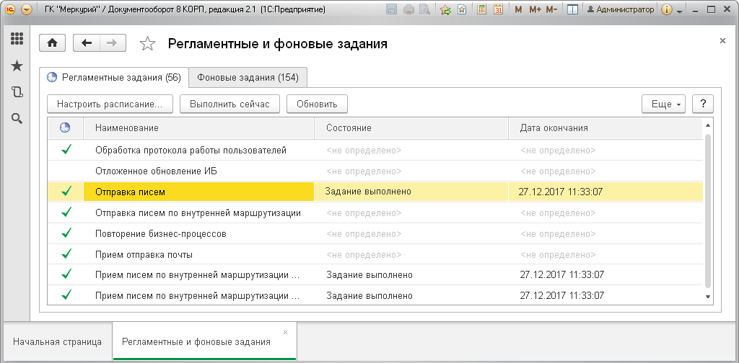This screenshot has width=739, height=363.
Task: Click date 27.12.2017 11:33:07 in highlighted row
Action: click(560, 192)
